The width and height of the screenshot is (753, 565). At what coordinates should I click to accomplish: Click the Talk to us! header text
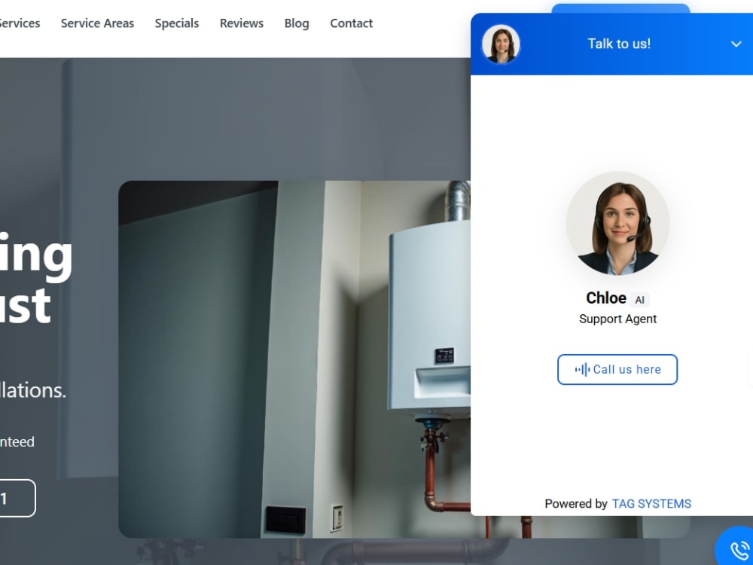point(619,44)
